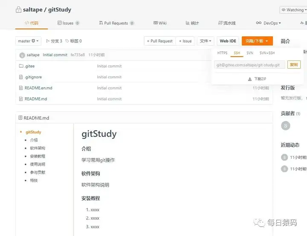The width and height of the screenshot is (307, 236).
Task: Click the + Pull Request button
Action: pyautogui.click(x=159, y=41)
